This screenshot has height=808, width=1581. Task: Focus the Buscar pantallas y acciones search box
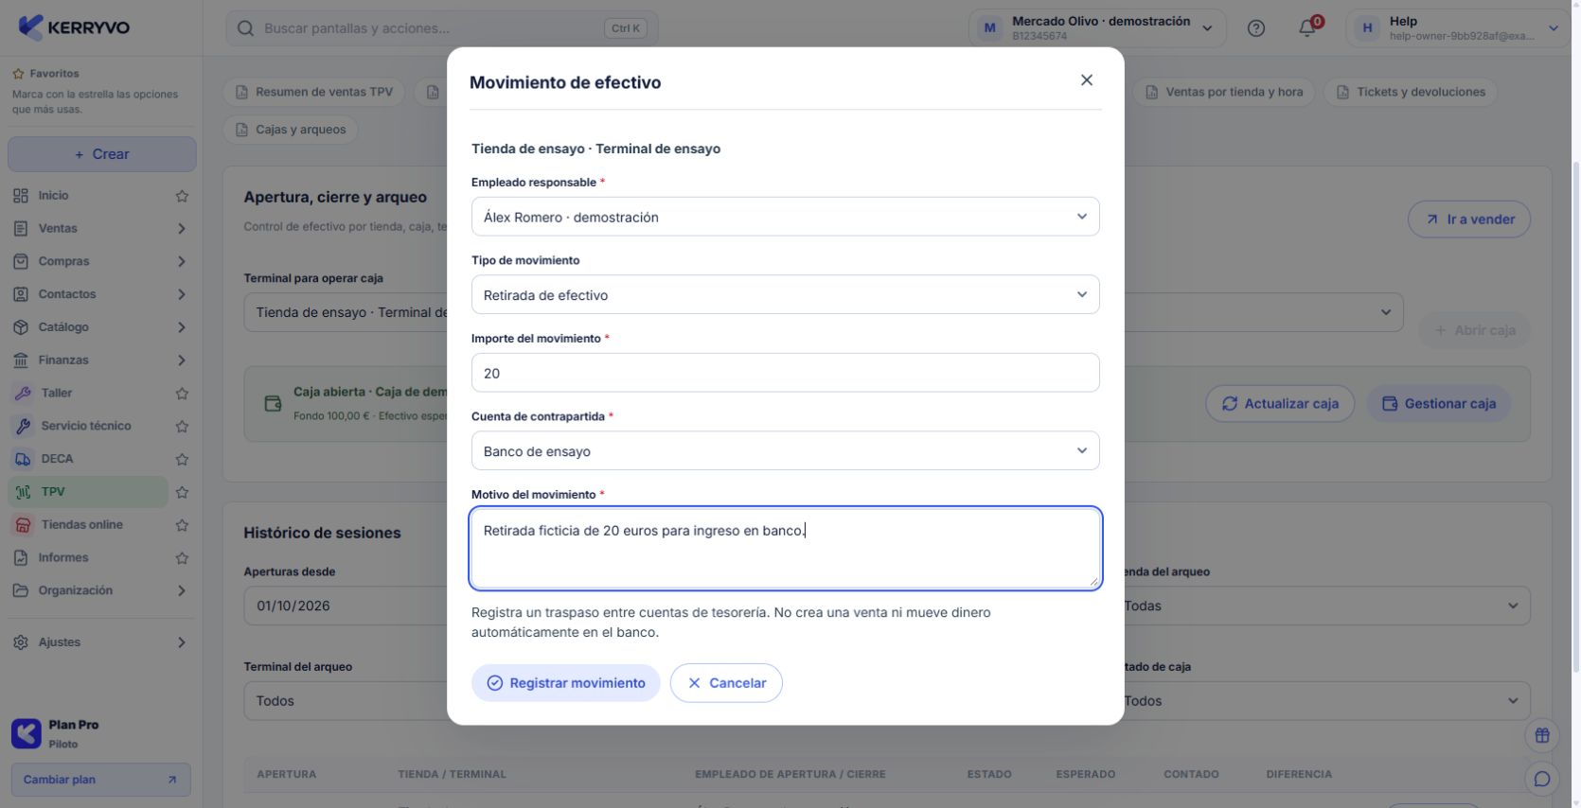pyautogui.click(x=442, y=28)
